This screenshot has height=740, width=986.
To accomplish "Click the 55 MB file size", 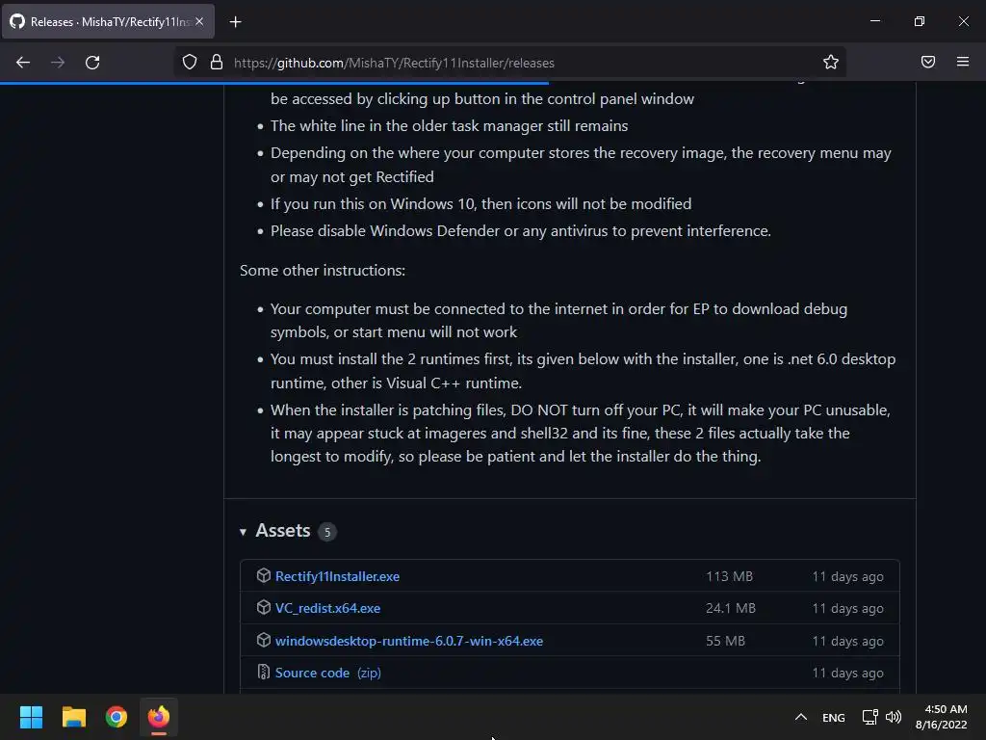I will (725, 641).
